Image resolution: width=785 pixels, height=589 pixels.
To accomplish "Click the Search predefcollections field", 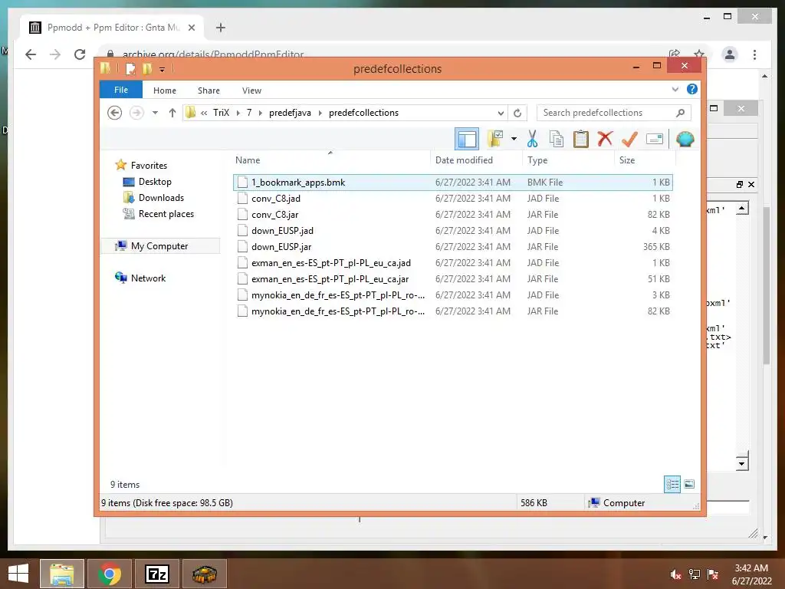I will pyautogui.click(x=614, y=113).
